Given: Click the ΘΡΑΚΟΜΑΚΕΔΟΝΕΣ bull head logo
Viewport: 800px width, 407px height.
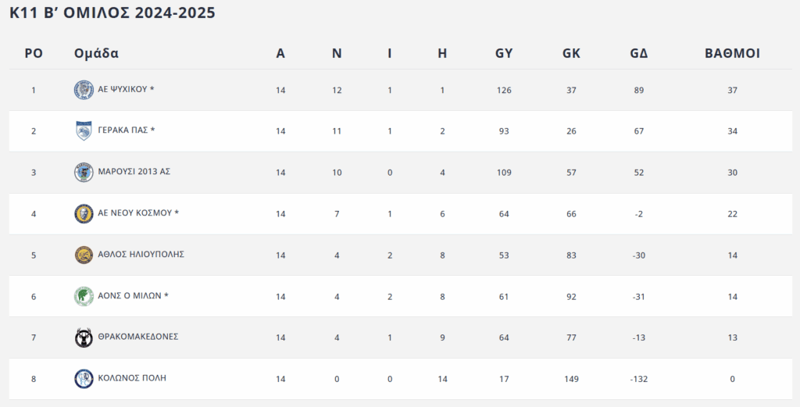Looking at the screenshot, I should pyautogui.click(x=84, y=337).
